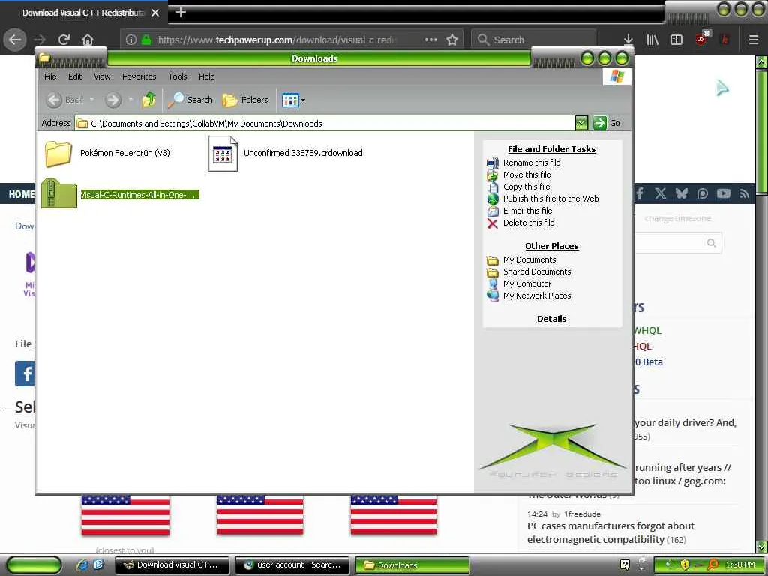Open a new Firefox tab

(x=180, y=12)
